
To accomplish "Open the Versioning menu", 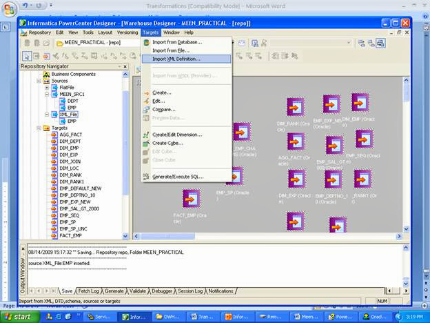I will [127, 32].
